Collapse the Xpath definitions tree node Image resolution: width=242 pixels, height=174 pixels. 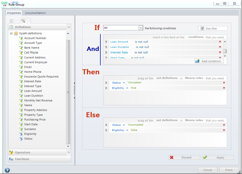point(11,33)
